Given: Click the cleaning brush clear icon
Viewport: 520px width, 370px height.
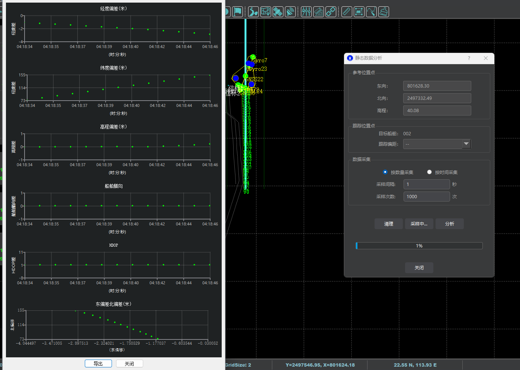Looking at the screenshot, I should click(x=383, y=12).
